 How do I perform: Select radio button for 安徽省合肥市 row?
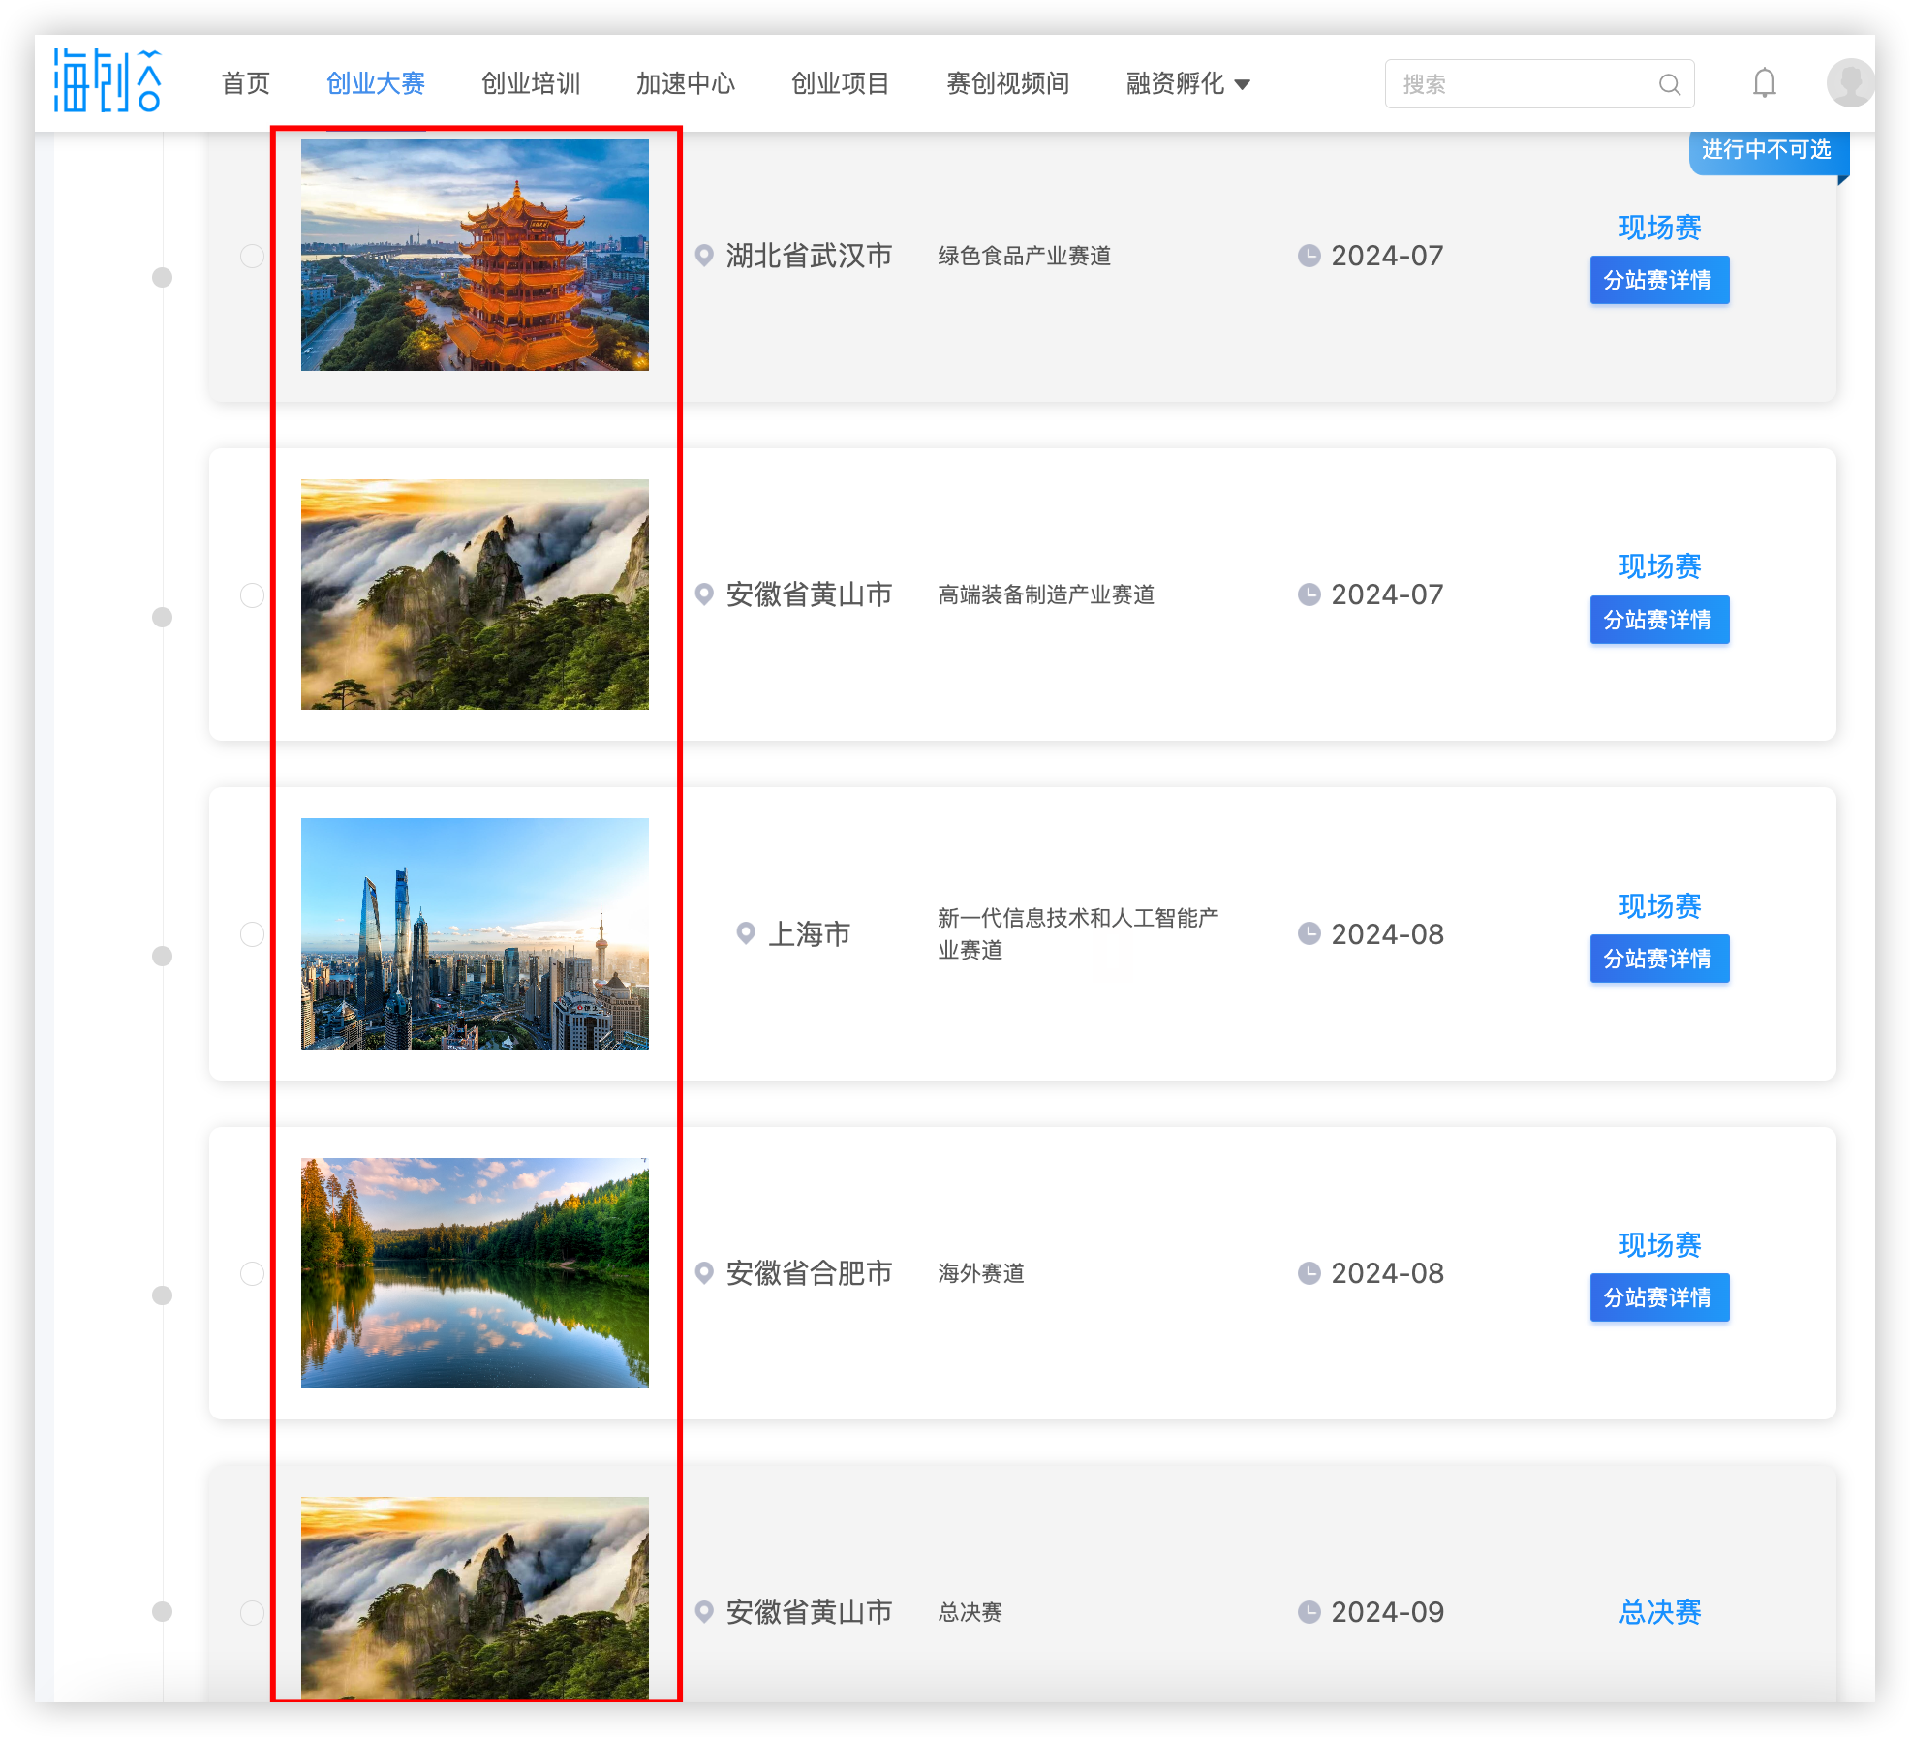tap(252, 1273)
